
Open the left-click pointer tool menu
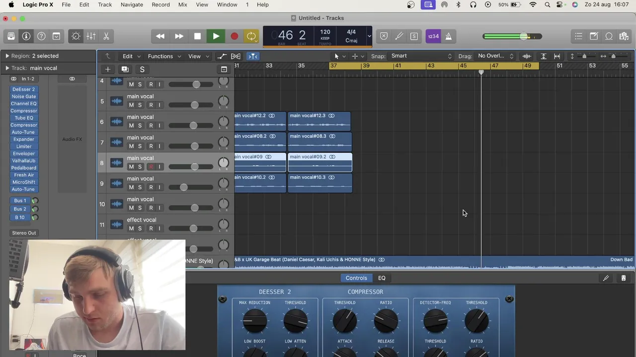click(x=339, y=56)
